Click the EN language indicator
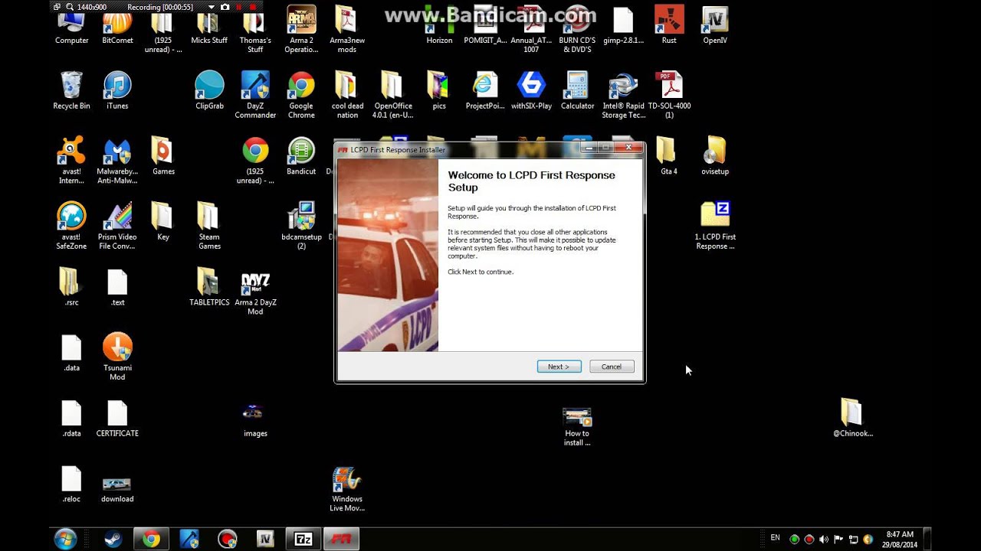Image resolution: width=981 pixels, height=551 pixels. [x=775, y=538]
